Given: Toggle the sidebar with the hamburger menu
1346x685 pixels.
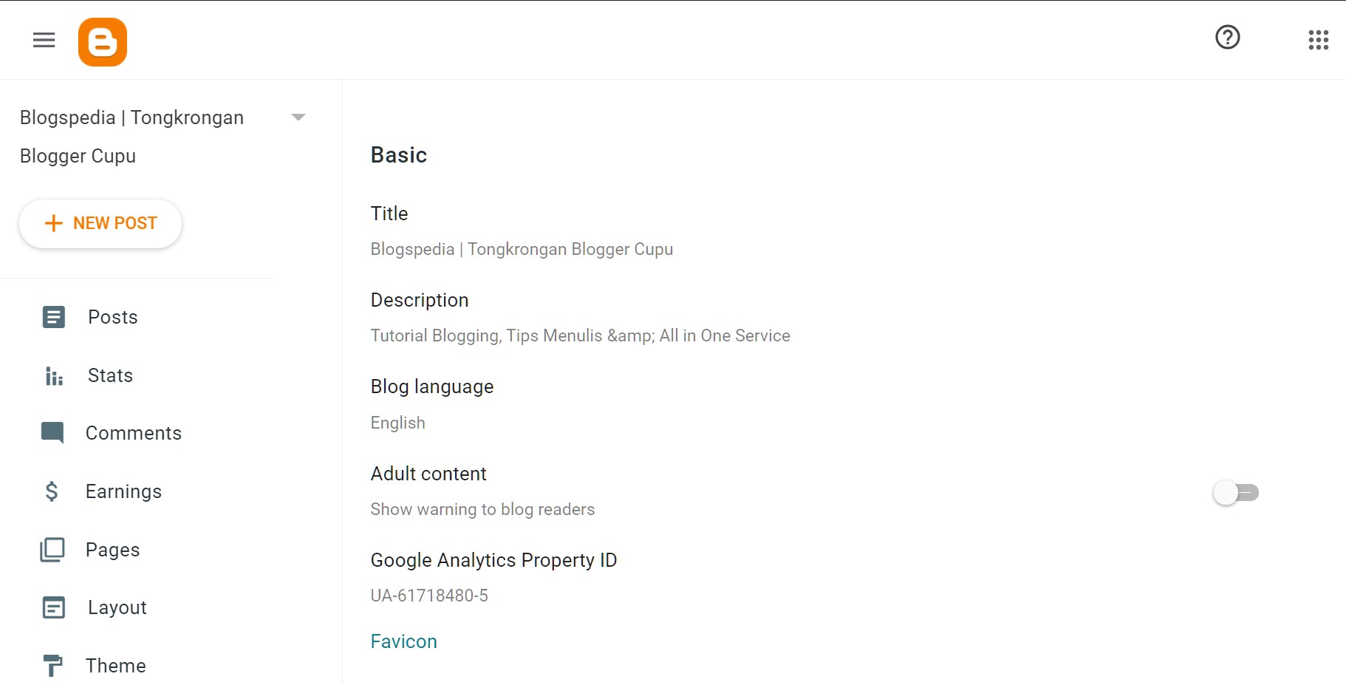Looking at the screenshot, I should pos(44,41).
